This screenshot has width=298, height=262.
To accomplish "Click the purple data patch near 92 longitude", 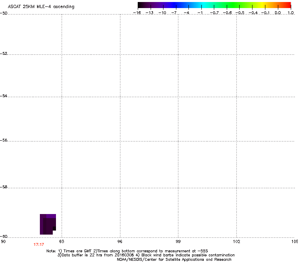I will [48, 224].
